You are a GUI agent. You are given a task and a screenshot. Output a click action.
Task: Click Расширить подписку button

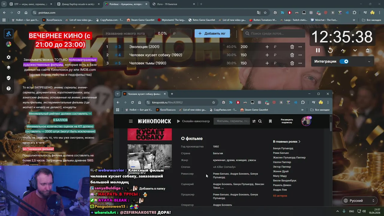pyautogui.click(x=287, y=121)
